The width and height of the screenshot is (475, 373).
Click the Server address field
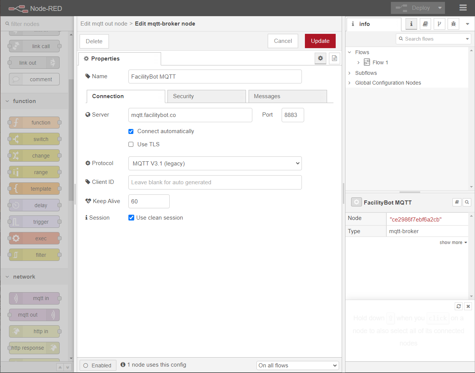click(x=190, y=115)
